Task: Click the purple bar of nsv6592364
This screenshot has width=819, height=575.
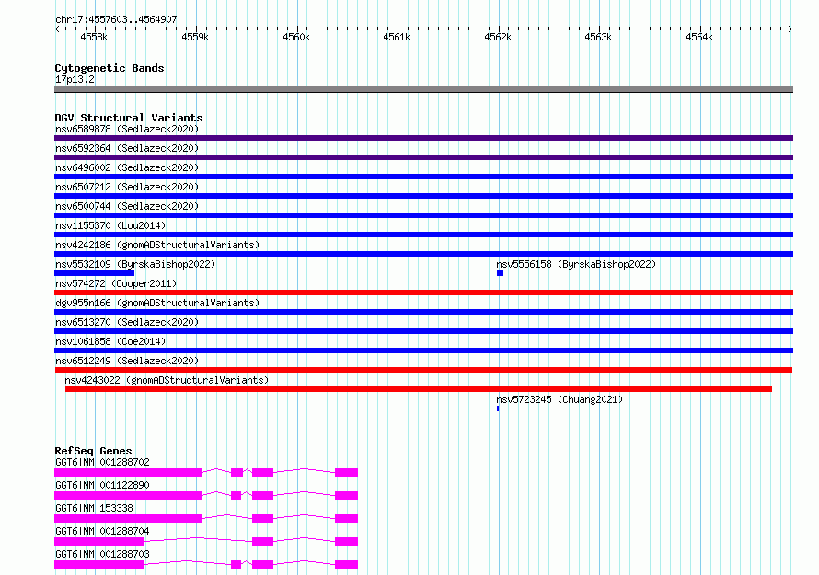Action: tap(423, 157)
